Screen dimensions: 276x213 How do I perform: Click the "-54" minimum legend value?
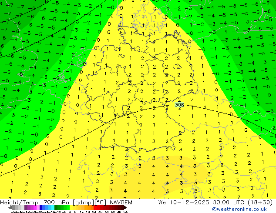14,212
